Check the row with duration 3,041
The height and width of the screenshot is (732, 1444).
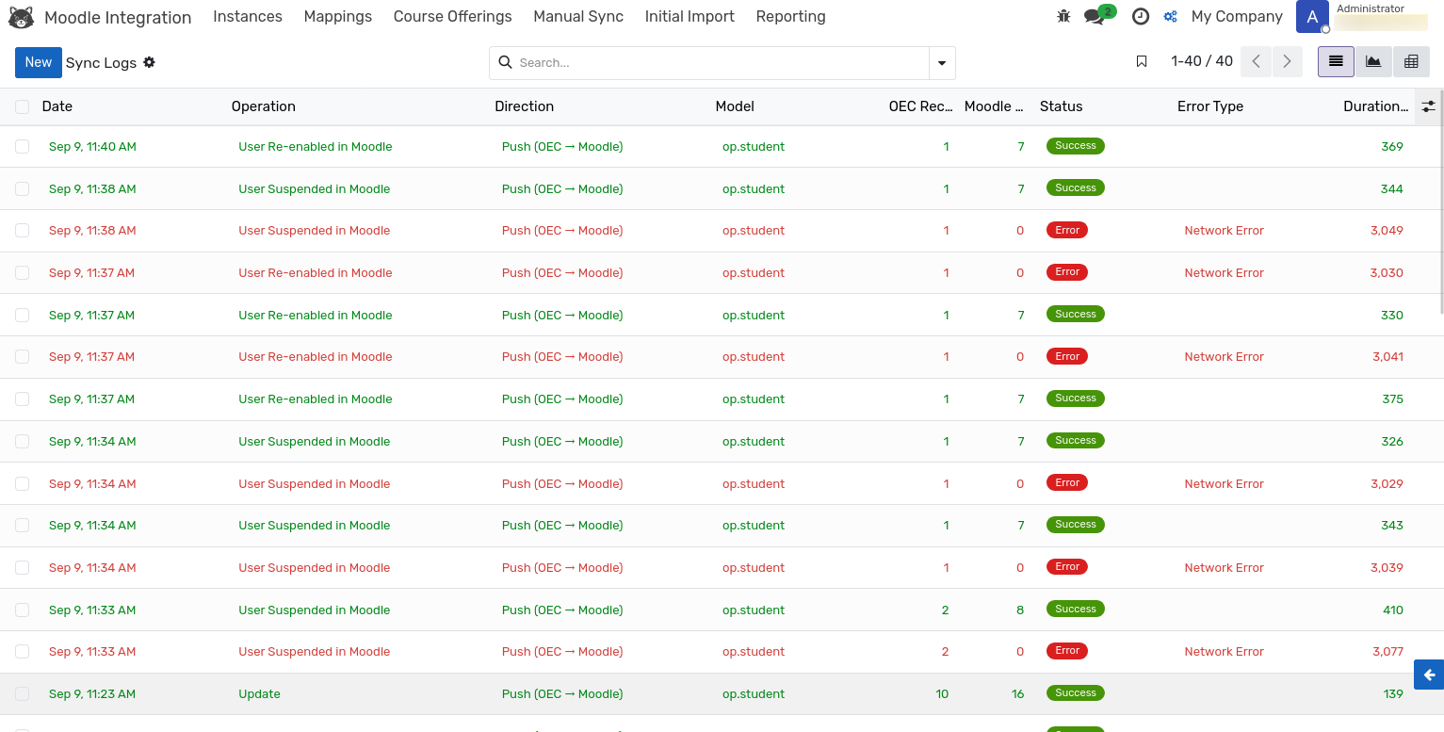click(x=22, y=356)
